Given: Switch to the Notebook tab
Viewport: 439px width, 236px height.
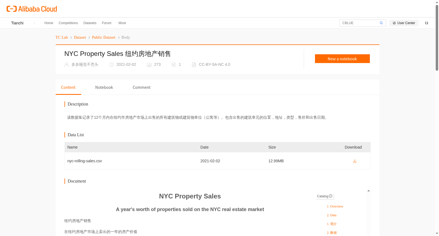Looking at the screenshot, I should point(104,87).
